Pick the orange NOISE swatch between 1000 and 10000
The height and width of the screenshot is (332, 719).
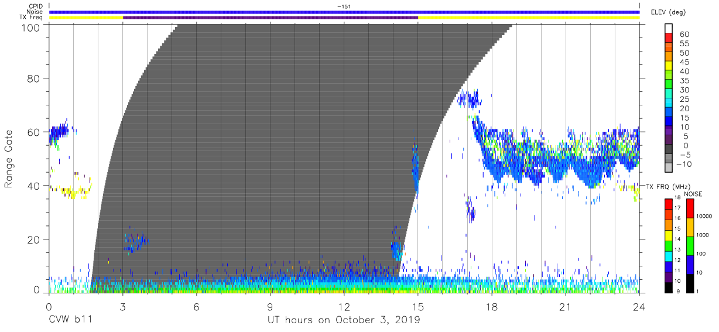pyautogui.click(x=690, y=227)
